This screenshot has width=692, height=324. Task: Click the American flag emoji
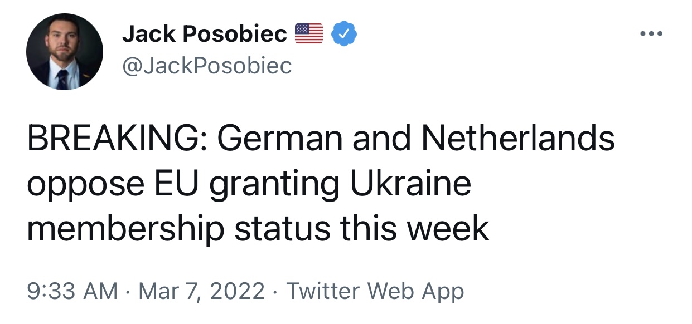tap(308, 34)
